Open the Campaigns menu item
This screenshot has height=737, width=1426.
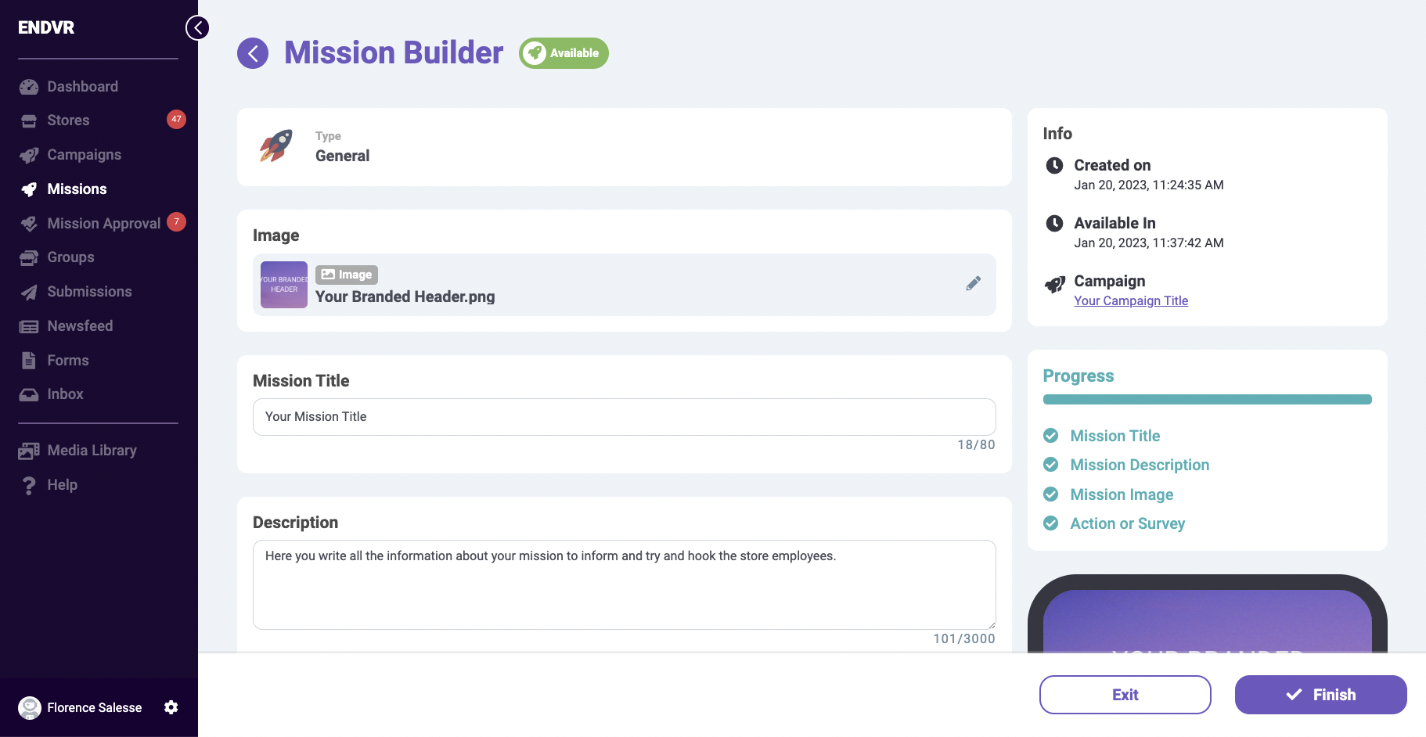click(84, 155)
